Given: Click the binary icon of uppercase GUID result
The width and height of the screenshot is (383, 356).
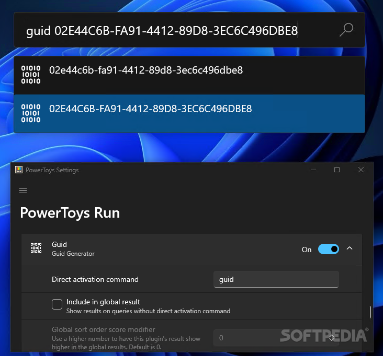Looking at the screenshot, I should 31,113.
